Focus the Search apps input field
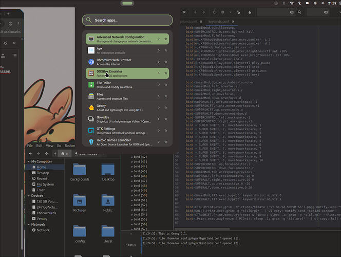The image size is (341, 257). click(128, 20)
